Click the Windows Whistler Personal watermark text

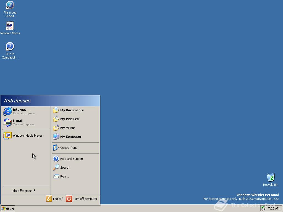pyautogui.click(x=258, y=195)
